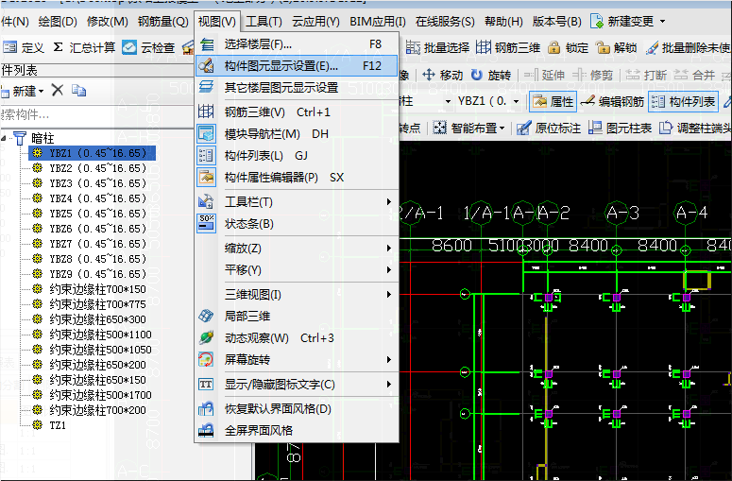Viewport: 732px width, 481px height.
Task: Click the 旋转 tool icon
Action: 477,75
